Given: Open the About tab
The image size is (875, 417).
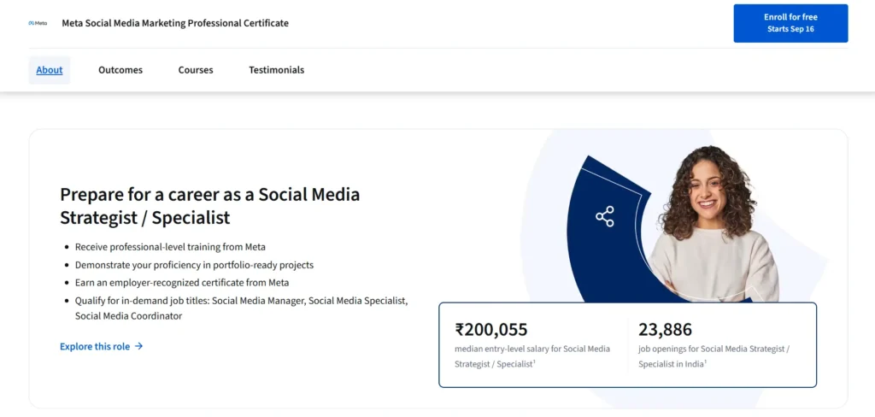Looking at the screenshot, I should pyautogui.click(x=50, y=70).
